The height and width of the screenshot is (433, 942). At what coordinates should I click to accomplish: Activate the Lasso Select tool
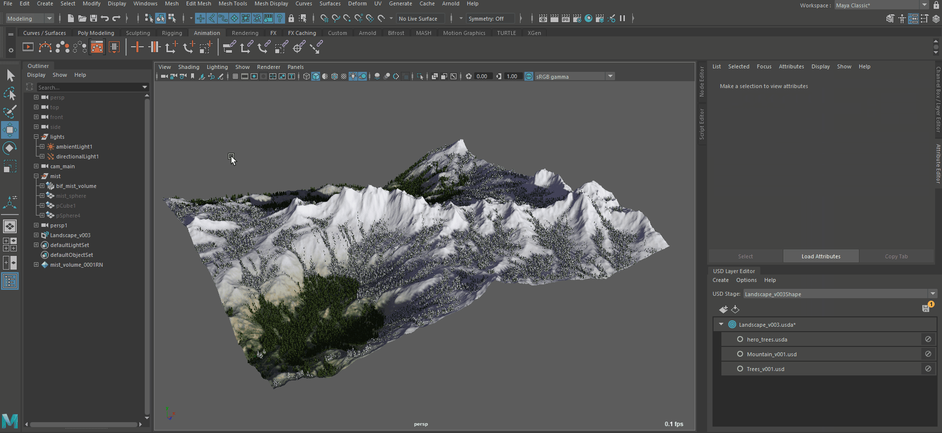point(10,93)
